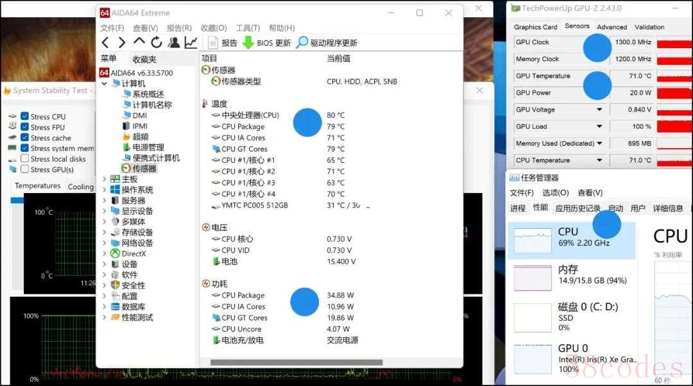Select 便携式计算机 tree item
This screenshot has height=386, width=693.
[x=151, y=158]
